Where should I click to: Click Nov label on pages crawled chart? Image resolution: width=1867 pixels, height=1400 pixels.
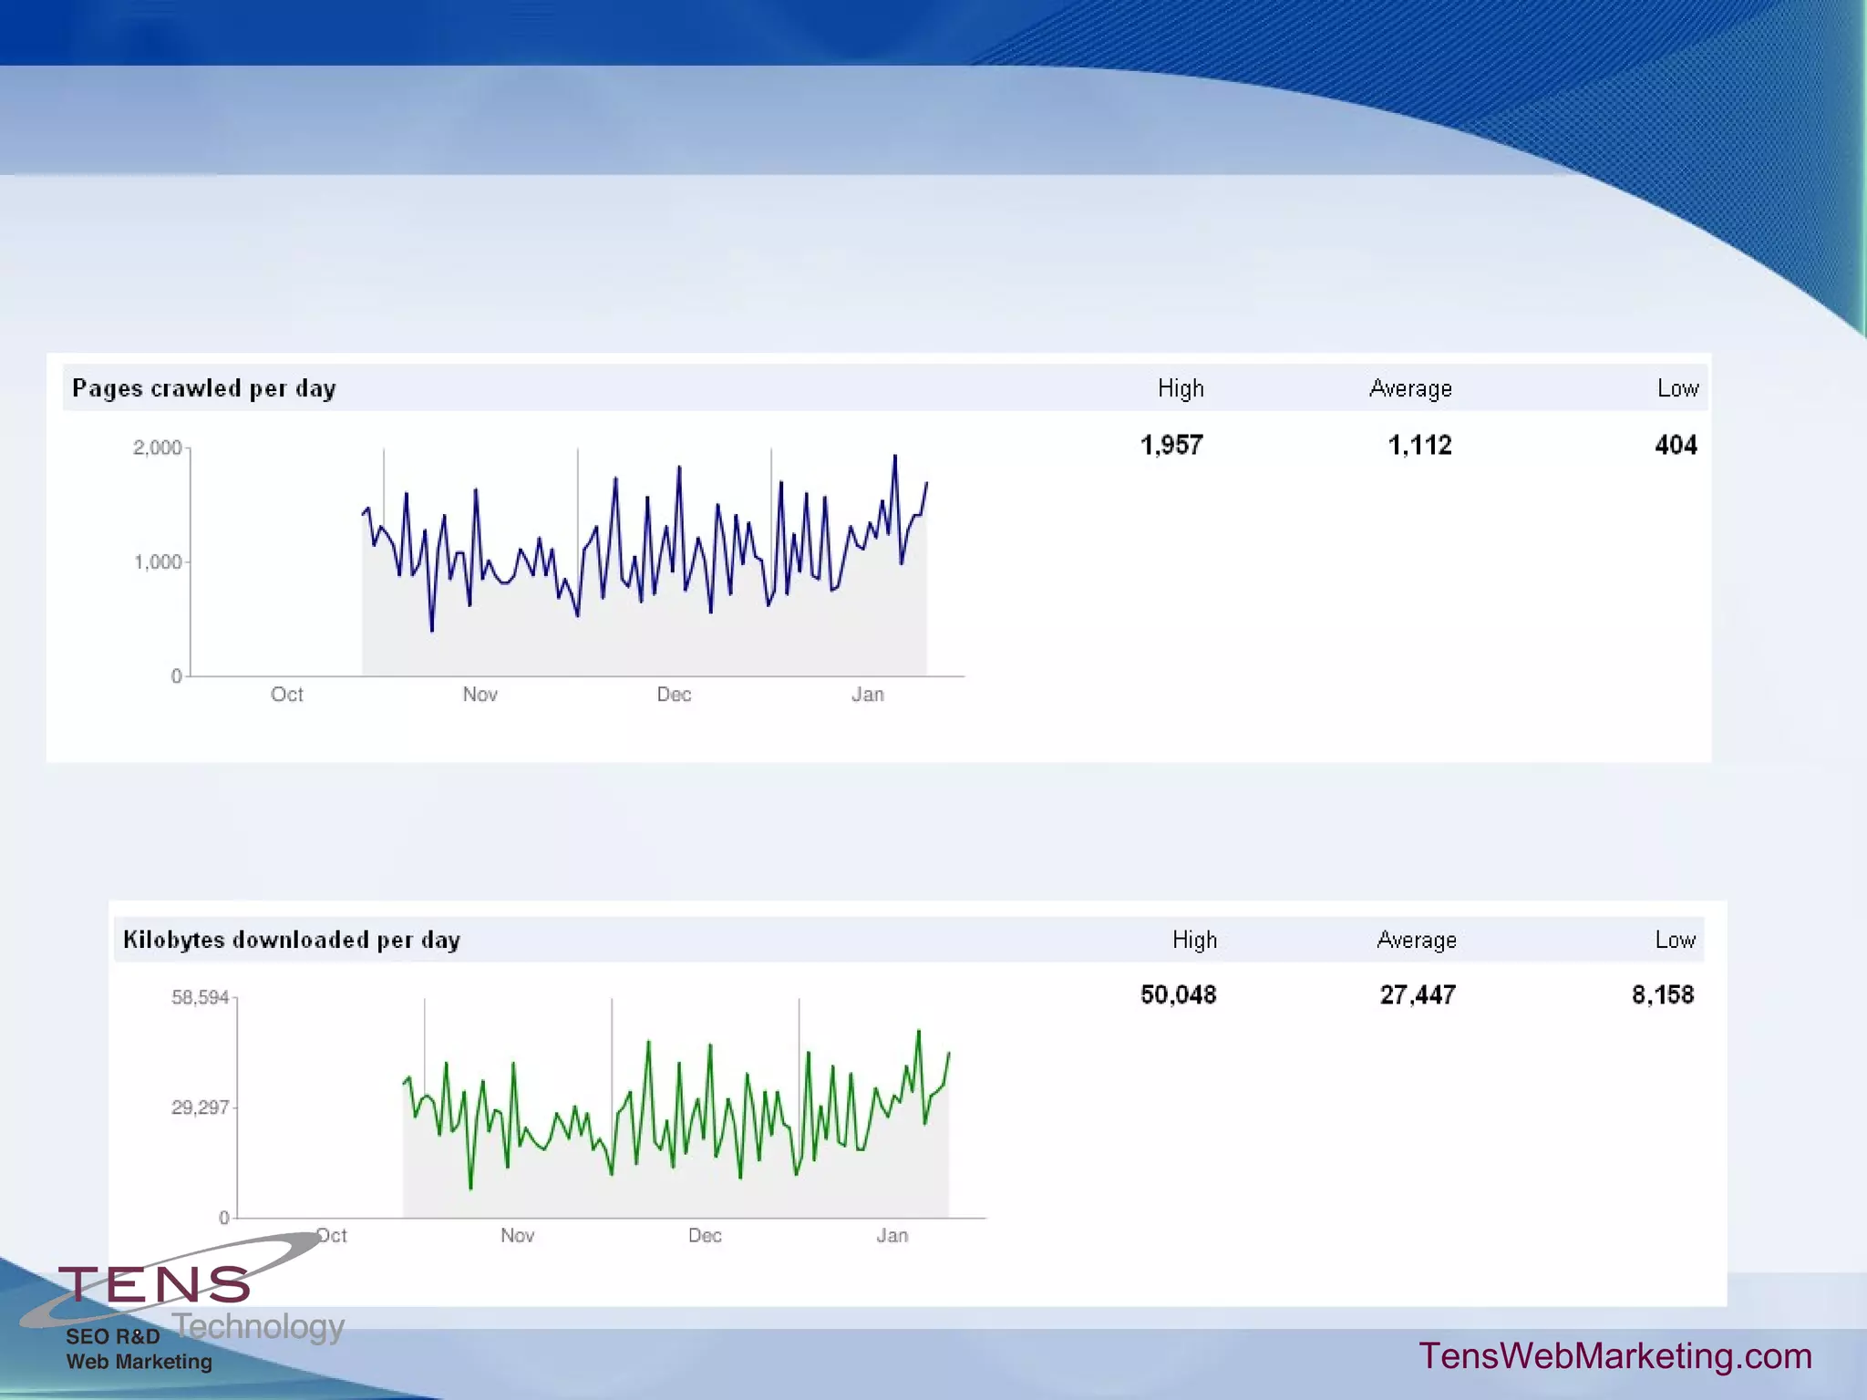(480, 695)
